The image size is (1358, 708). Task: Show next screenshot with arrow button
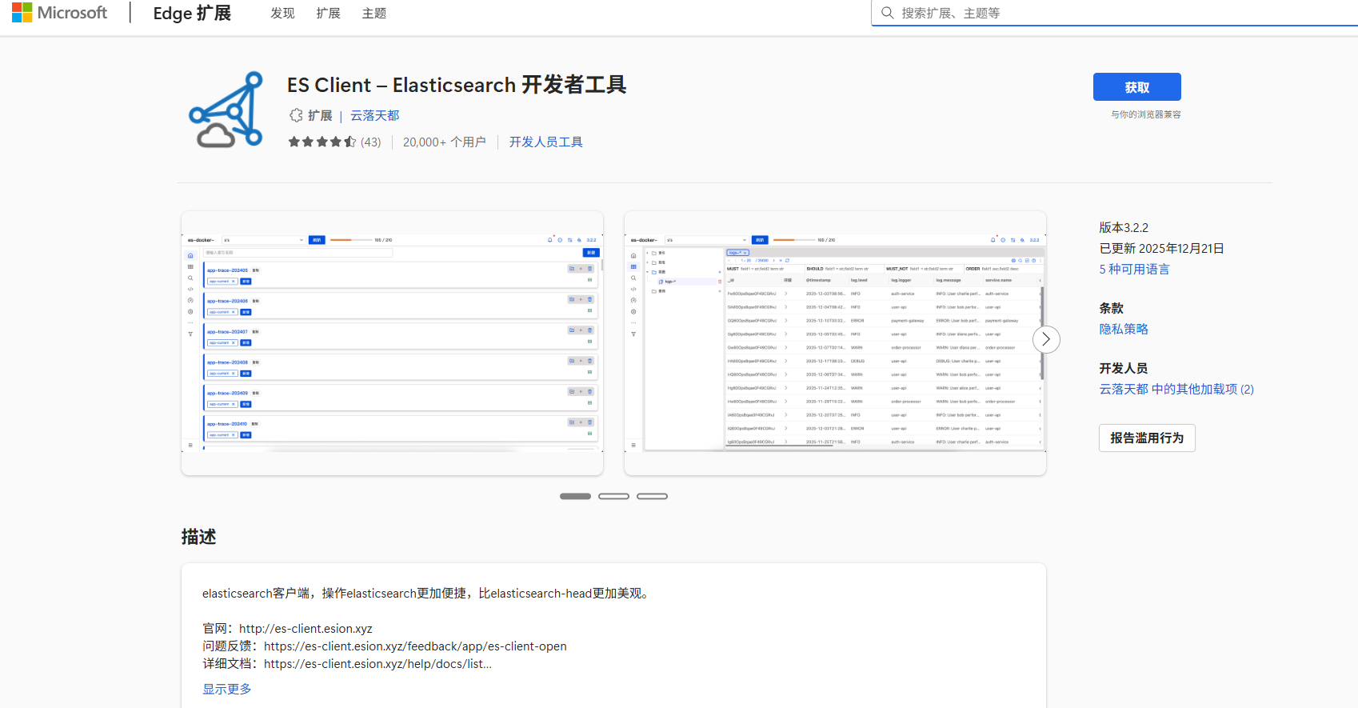1046,339
